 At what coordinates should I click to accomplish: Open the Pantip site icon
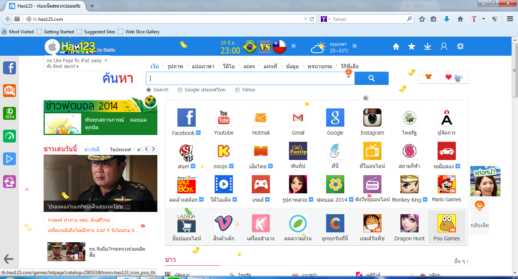(x=298, y=151)
